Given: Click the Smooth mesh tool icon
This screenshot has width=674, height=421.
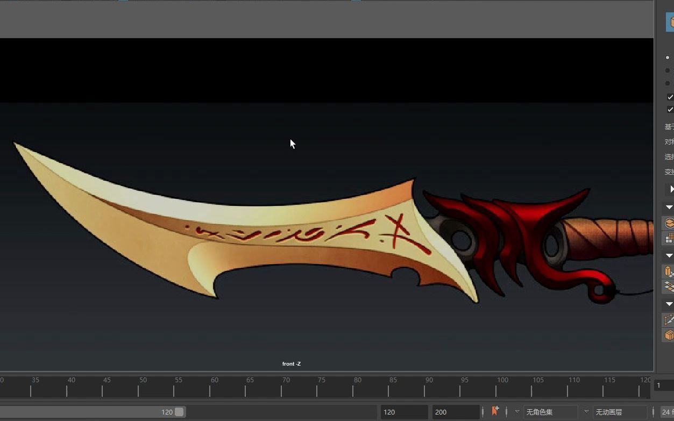Looking at the screenshot, I should 670,238.
